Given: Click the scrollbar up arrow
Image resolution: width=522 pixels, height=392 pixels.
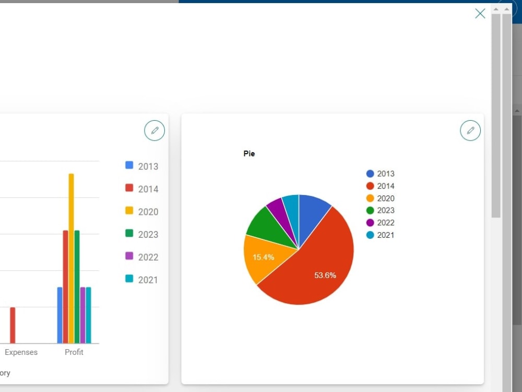Looking at the screenshot, I should pyautogui.click(x=497, y=8).
